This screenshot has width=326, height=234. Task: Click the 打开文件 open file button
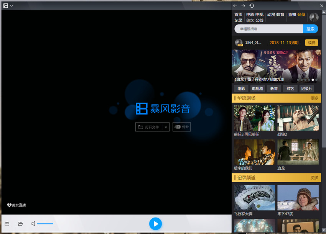[149, 127]
